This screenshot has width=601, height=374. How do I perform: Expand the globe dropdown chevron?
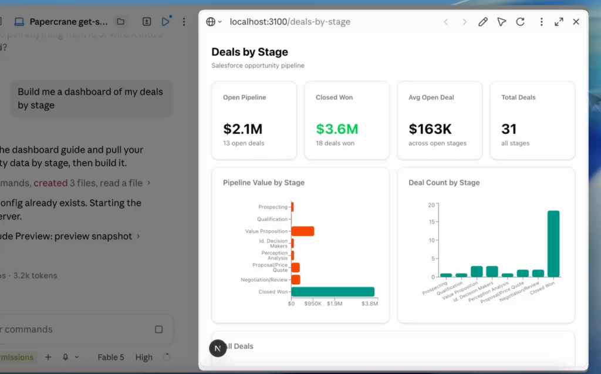220,22
